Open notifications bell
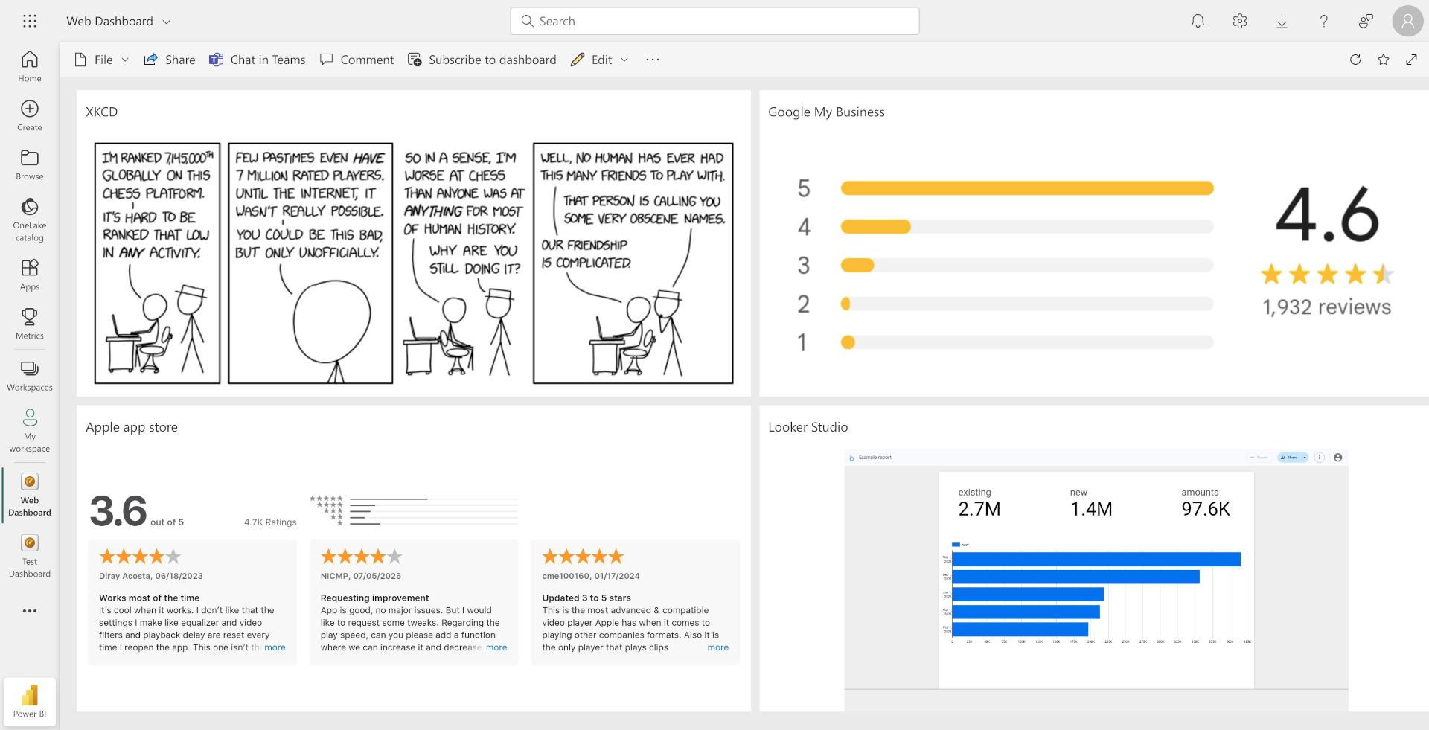The width and height of the screenshot is (1429, 730). tap(1198, 21)
